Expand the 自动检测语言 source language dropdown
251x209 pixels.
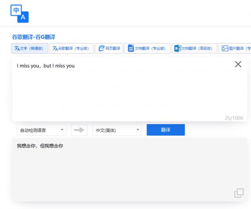(41, 130)
